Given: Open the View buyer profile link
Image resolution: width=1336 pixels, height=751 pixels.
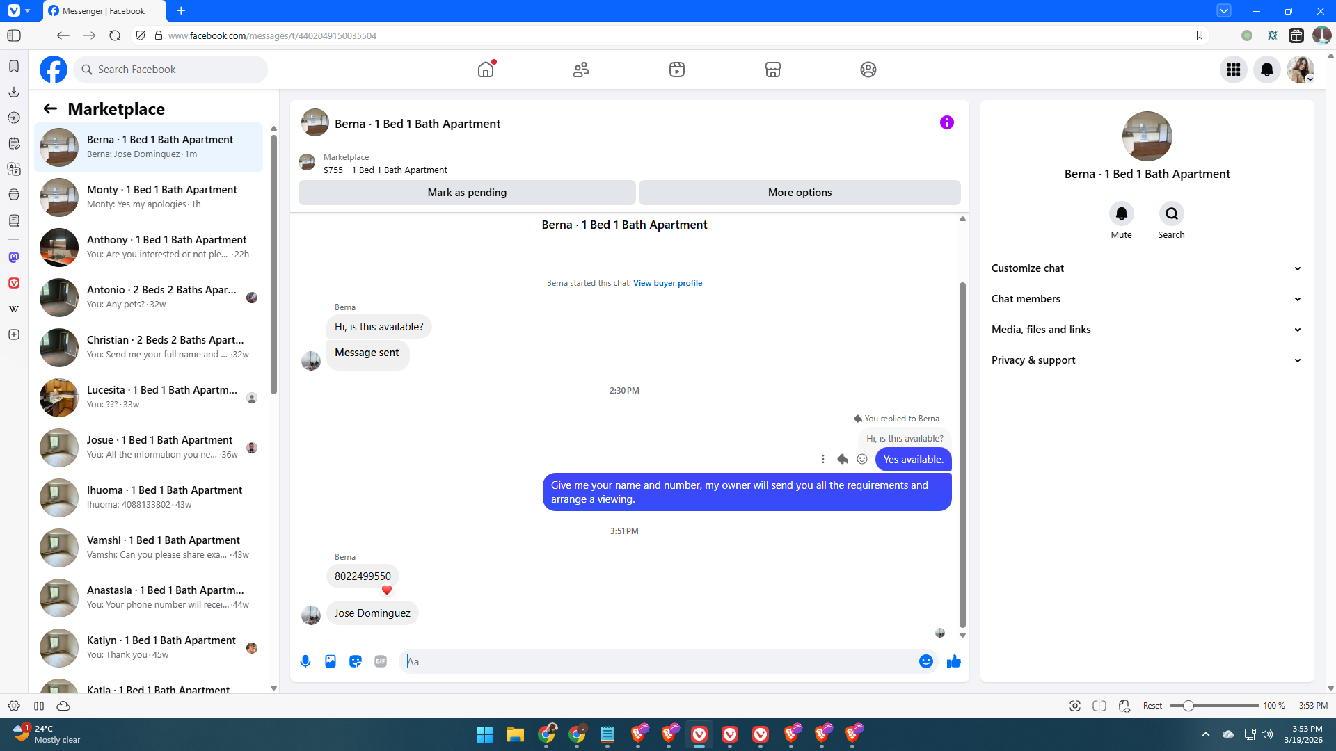Looking at the screenshot, I should coord(667,283).
